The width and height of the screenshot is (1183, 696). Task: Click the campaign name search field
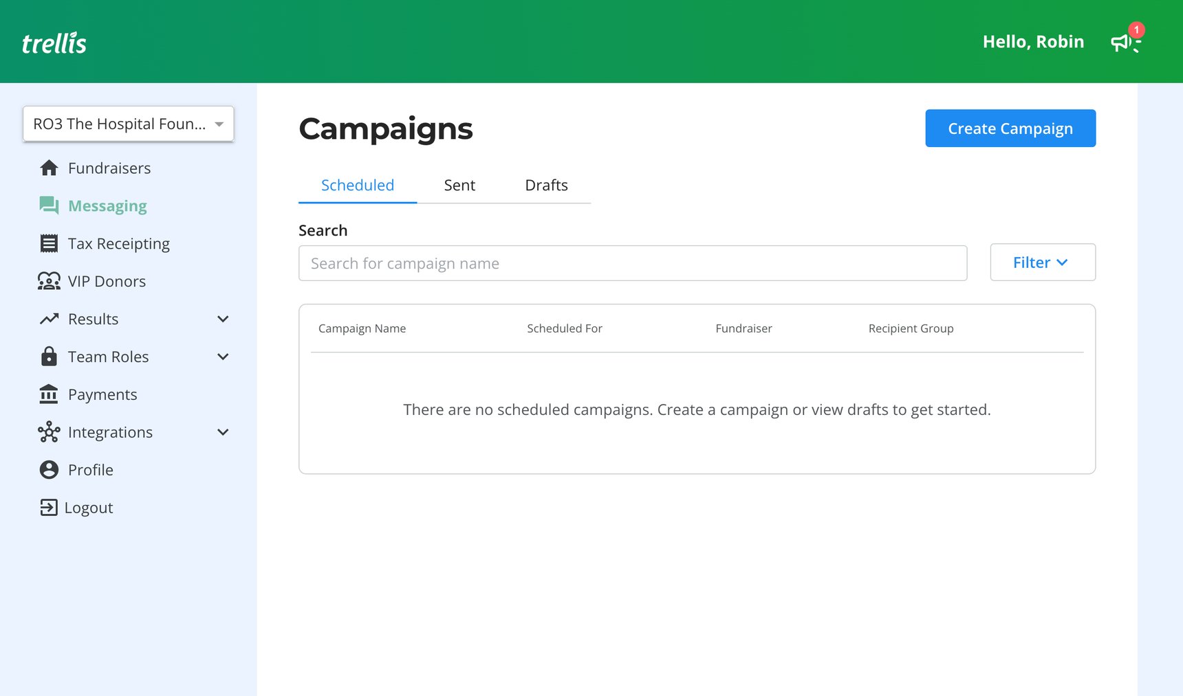[632, 263]
